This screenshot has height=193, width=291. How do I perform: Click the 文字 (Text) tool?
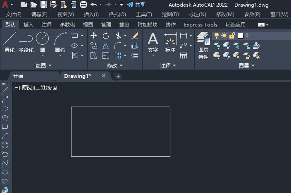click(153, 42)
